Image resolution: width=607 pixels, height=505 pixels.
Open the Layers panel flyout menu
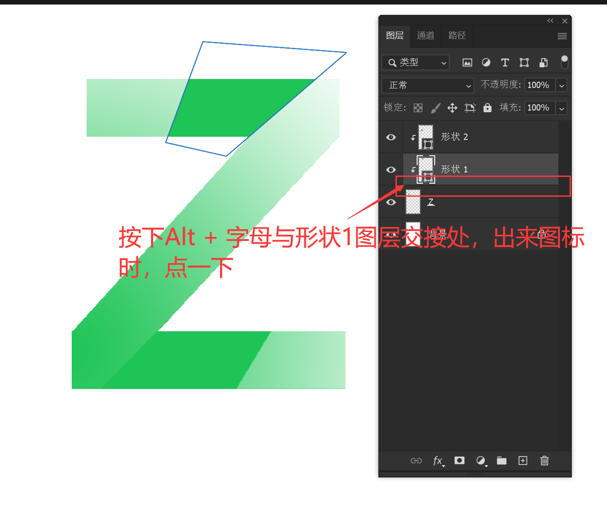pyautogui.click(x=562, y=36)
